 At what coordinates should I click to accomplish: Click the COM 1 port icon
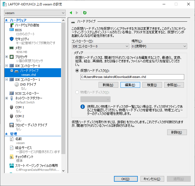[x=11, y=107]
